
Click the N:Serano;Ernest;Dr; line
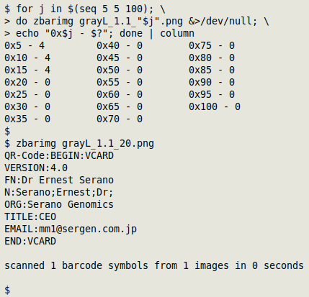point(59,193)
